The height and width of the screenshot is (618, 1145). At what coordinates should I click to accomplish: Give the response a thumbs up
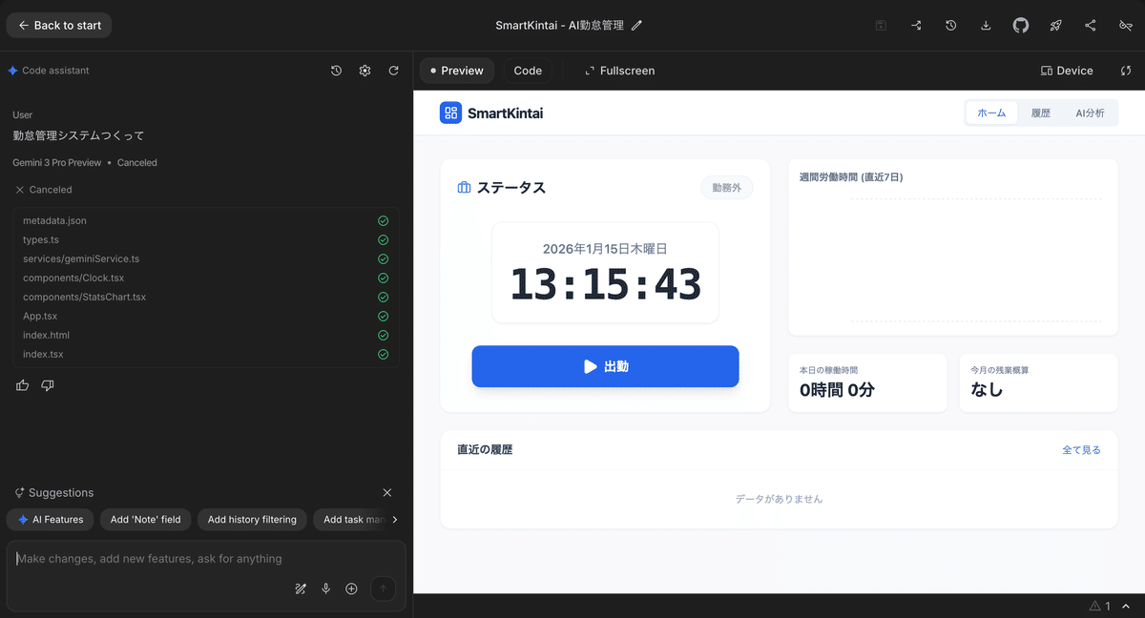point(22,384)
